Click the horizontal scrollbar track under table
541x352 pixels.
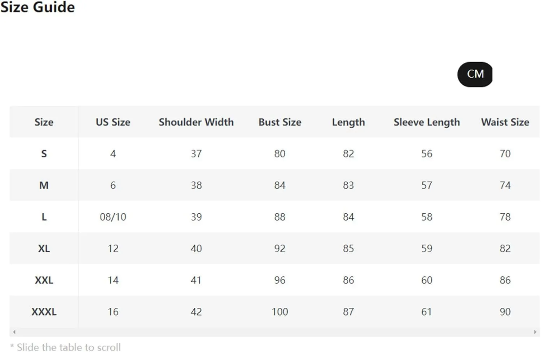click(274, 332)
